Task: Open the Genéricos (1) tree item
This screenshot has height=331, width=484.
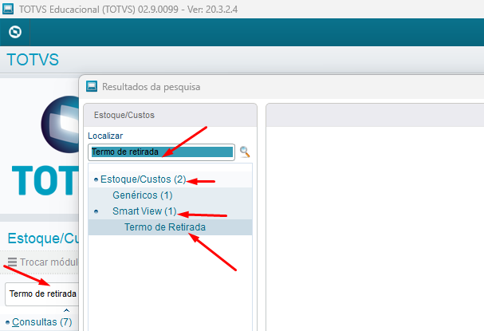Action: 143,195
